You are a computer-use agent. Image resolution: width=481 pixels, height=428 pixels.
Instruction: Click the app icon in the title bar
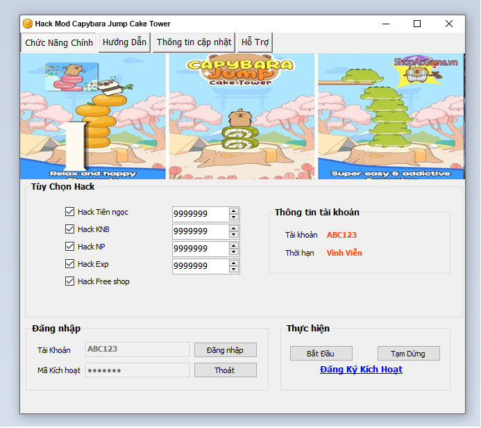(x=28, y=24)
